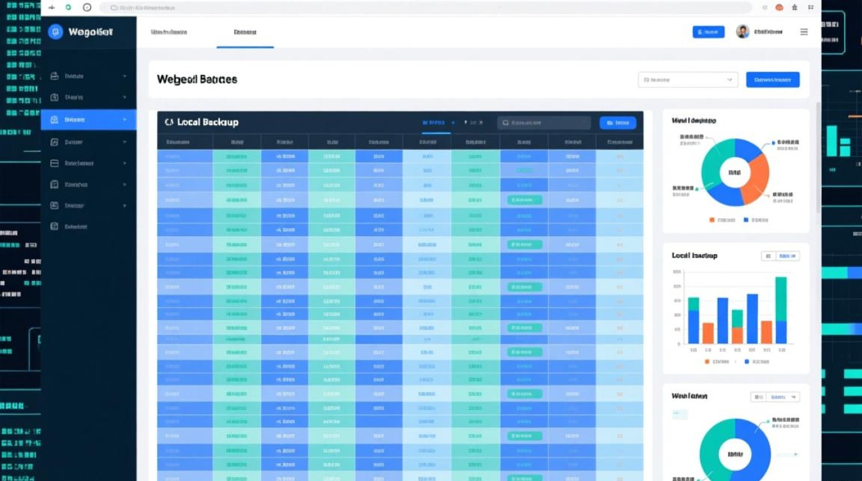Click the search field in Local Backup table header

point(544,122)
